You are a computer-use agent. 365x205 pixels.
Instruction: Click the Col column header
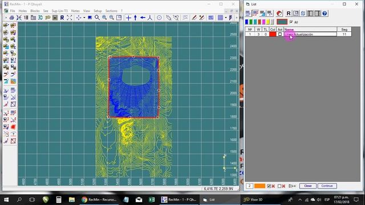click(273, 30)
